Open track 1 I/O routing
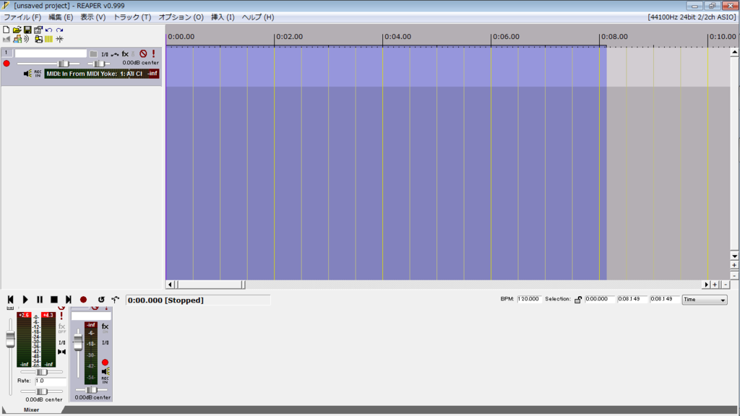Image resolution: width=740 pixels, height=416 pixels. [104, 53]
